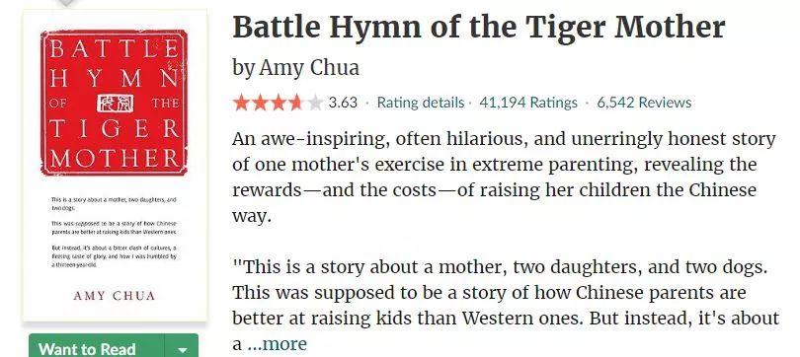The width and height of the screenshot is (800, 357).
Task: Click the awe-inspiring summary paragraph
Action: pyautogui.click(x=504, y=178)
